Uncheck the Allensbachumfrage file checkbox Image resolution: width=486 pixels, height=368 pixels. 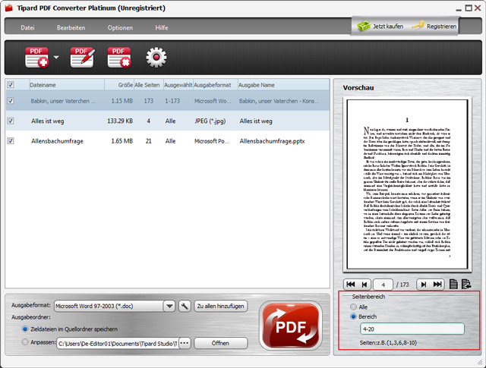point(11,141)
